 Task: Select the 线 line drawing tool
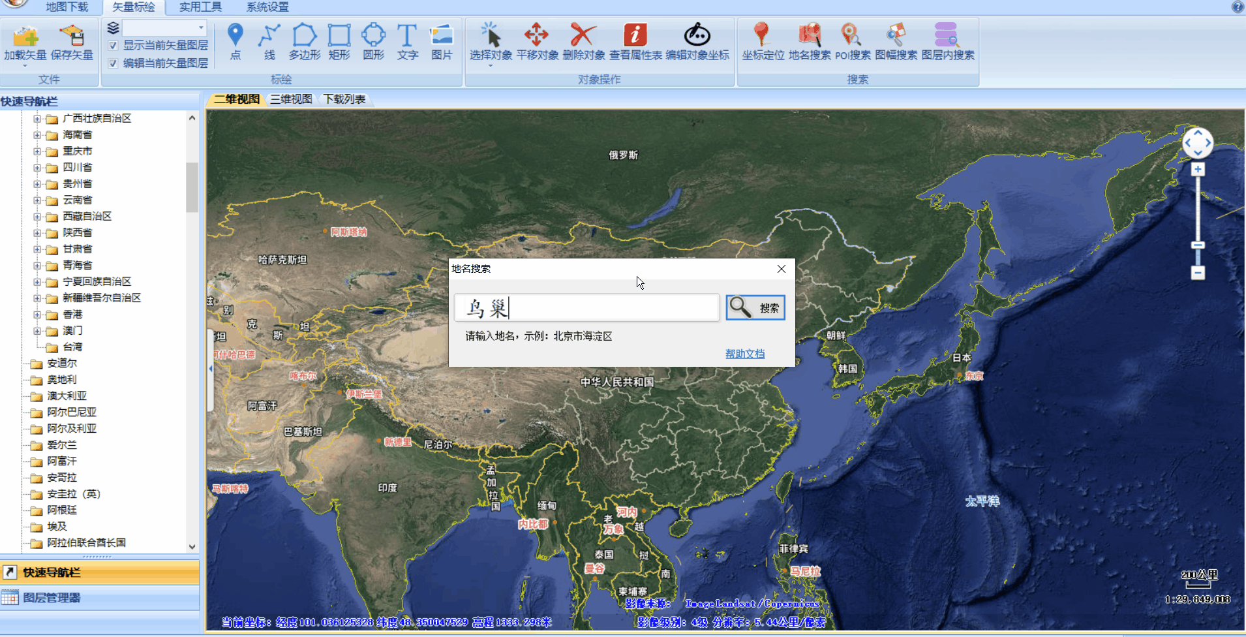(269, 42)
